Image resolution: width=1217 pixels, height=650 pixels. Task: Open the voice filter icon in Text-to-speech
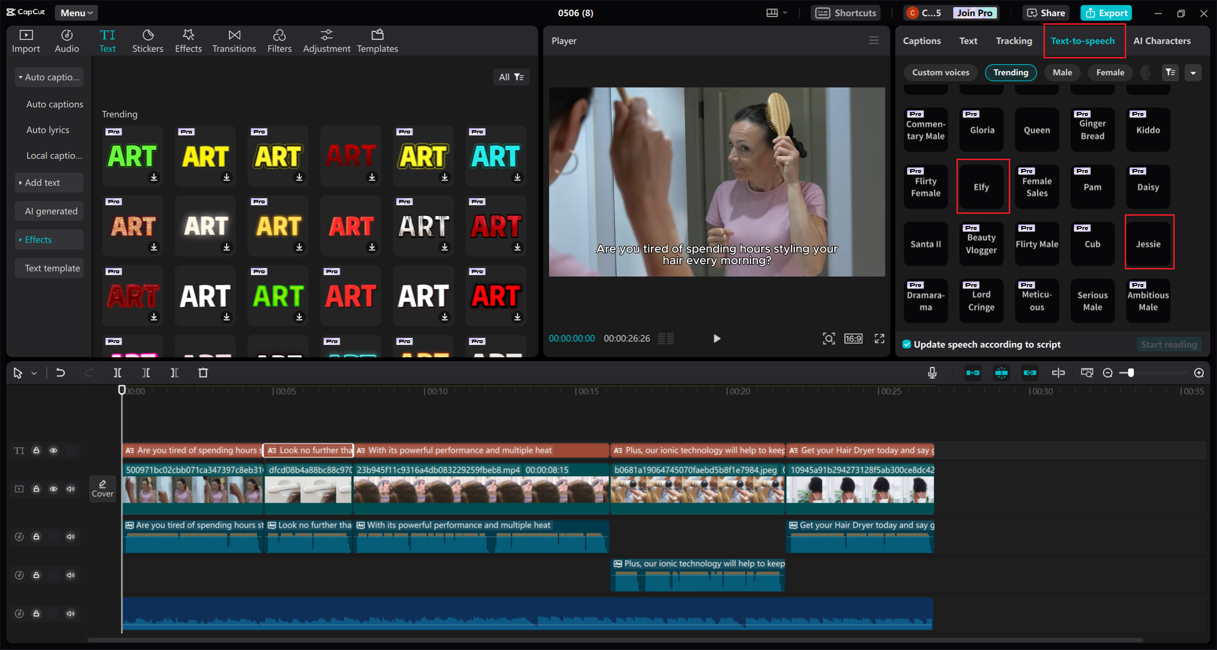tap(1170, 72)
